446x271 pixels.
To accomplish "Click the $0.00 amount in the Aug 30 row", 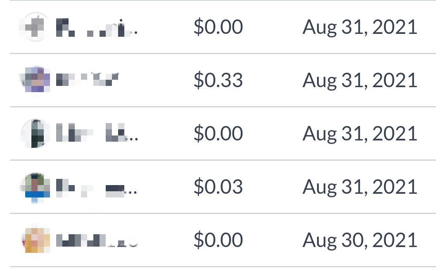I will [218, 240].
